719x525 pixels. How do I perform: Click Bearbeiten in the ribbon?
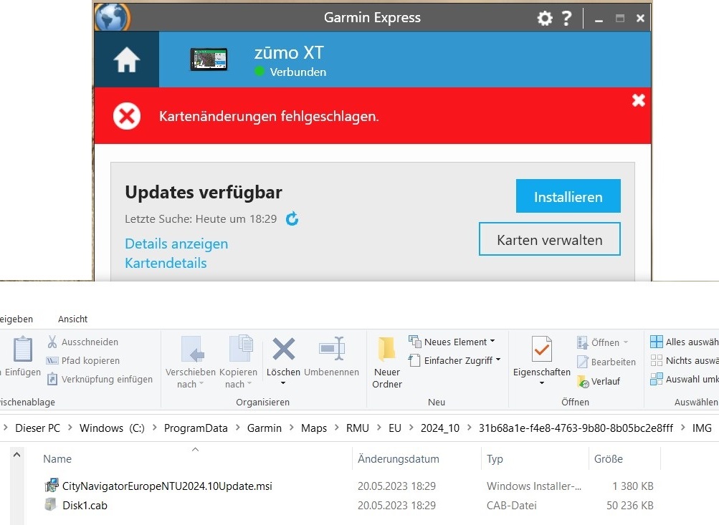pos(606,362)
